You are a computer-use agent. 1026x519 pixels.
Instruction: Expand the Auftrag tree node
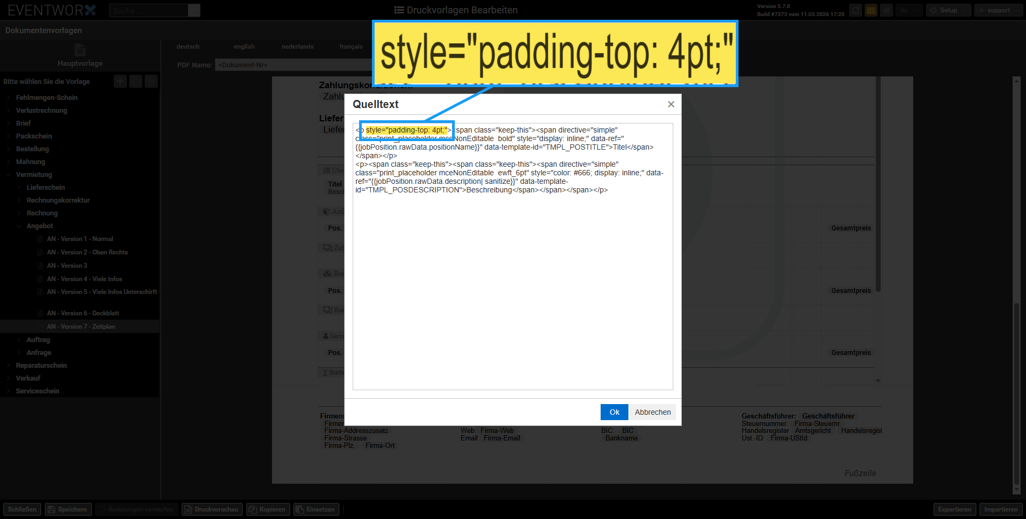click(19, 340)
